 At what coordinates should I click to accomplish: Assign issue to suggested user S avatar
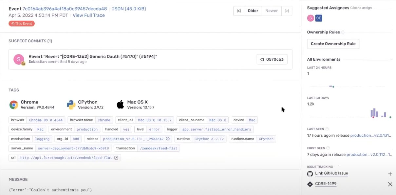[311, 18]
